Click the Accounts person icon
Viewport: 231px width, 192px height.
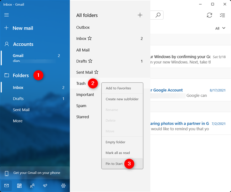(x=7, y=44)
